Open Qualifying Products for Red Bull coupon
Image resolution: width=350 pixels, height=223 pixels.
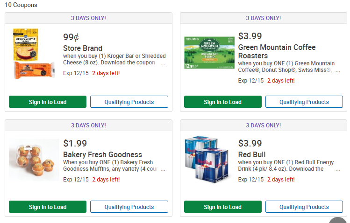304,207
